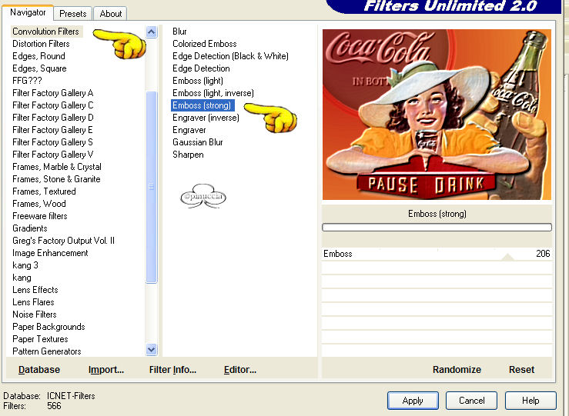Select the plain Engraver filter
The width and height of the screenshot is (569, 416).
click(x=189, y=130)
